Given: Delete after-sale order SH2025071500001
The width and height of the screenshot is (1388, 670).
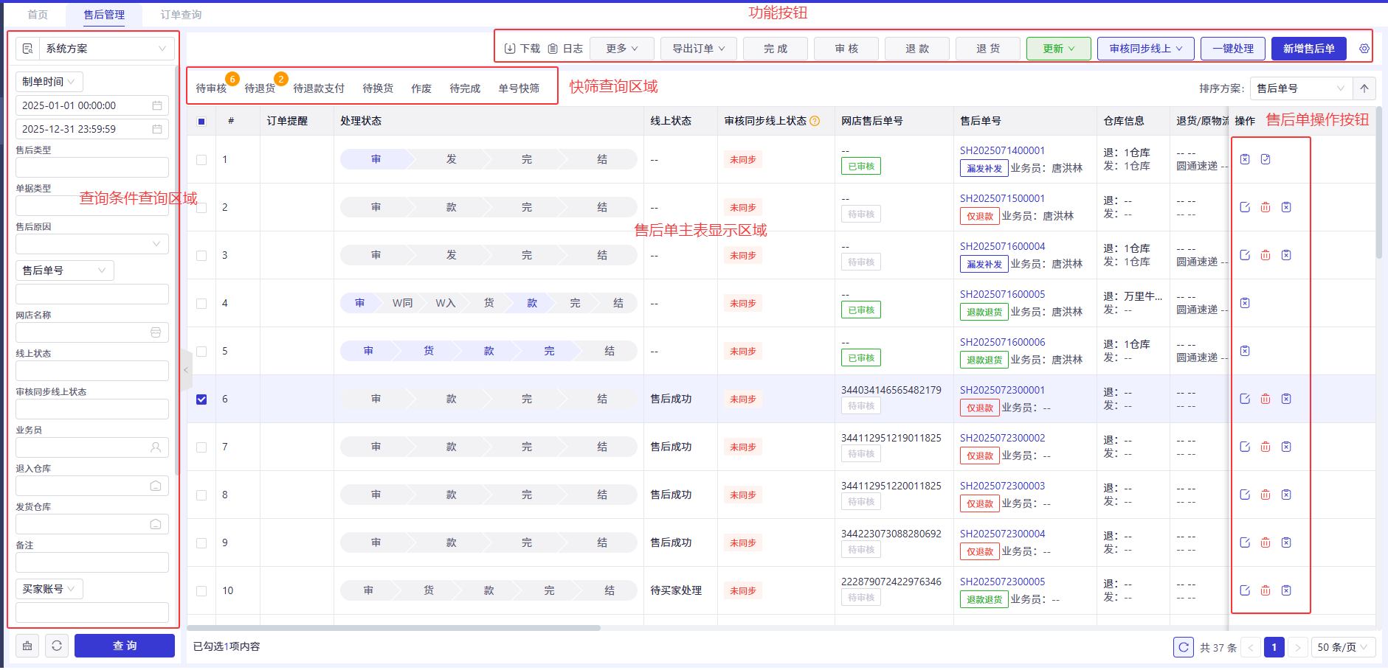Looking at the screenshot, I should point(1266,207).
